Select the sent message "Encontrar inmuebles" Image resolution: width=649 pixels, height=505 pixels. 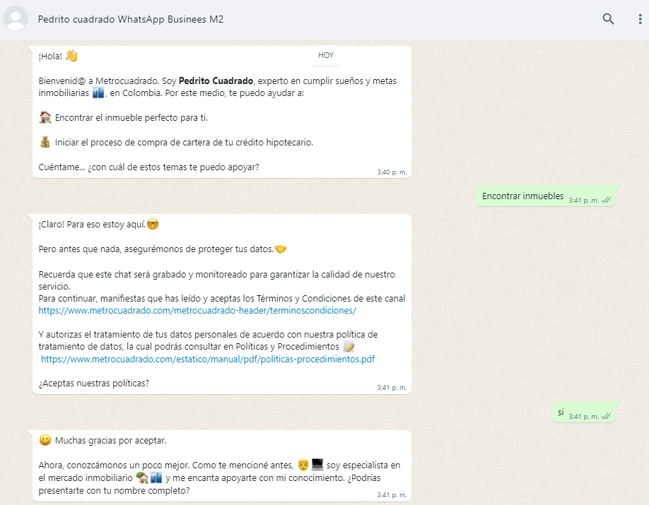pyautogui.click(x=522, y=196)
